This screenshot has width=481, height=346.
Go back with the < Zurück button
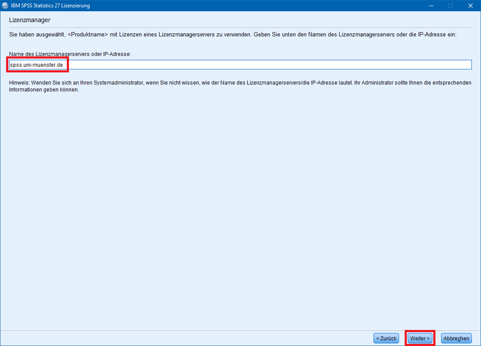tap(386, 338)
